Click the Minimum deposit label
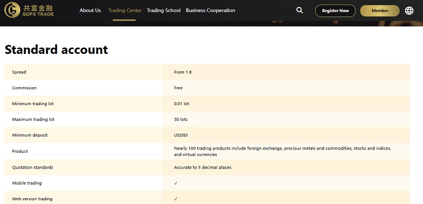The height and width of the screenshot is (204, 423). pos(30,135)
